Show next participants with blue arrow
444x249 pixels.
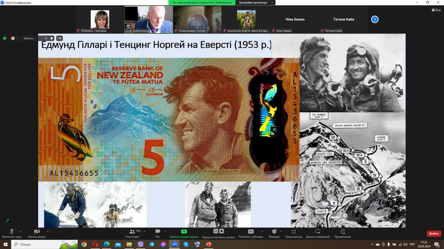click(x=375, y=19)
